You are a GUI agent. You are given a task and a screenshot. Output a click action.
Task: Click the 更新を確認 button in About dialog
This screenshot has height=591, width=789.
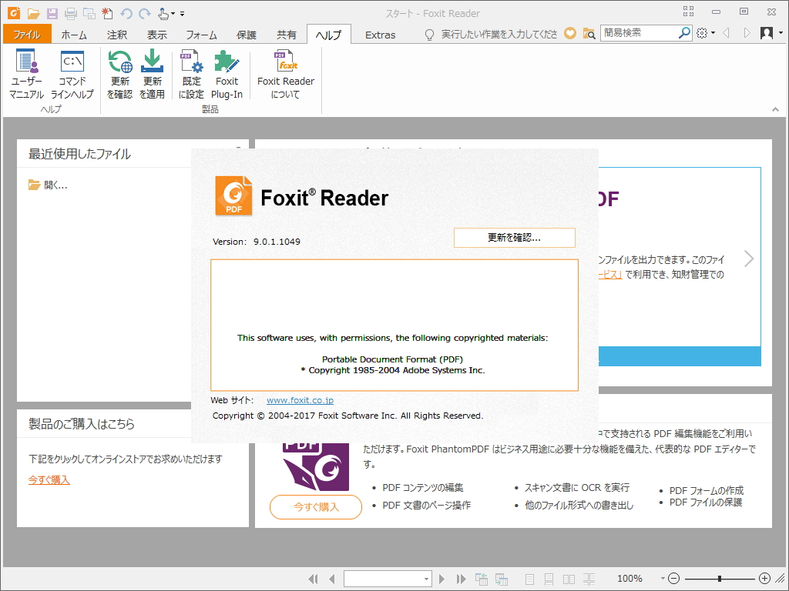514,237
